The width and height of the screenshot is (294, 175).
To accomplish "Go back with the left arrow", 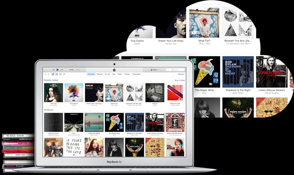I will click(x=45, y=74).
